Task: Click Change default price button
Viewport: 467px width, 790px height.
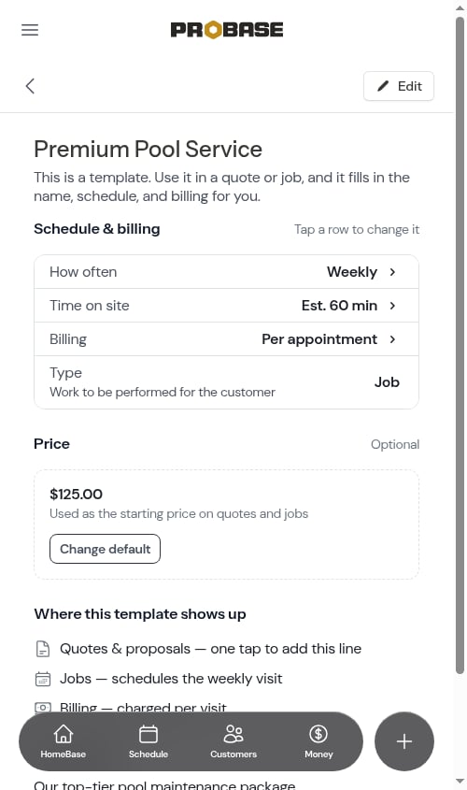Action: click(x=105, y=549)
